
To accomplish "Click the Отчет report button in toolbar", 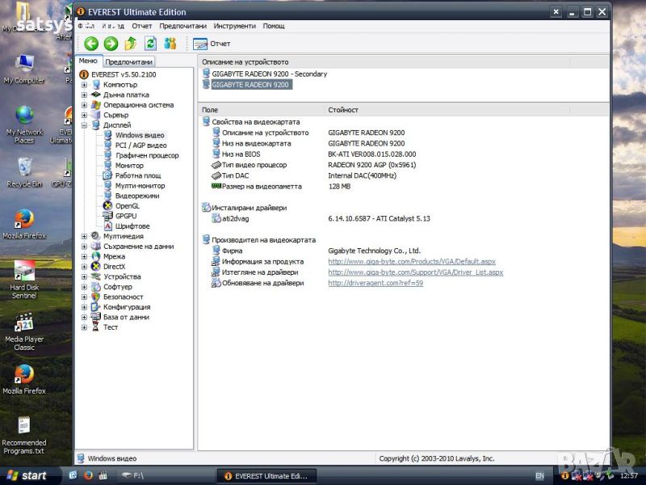I will click(x=212, y=44).
